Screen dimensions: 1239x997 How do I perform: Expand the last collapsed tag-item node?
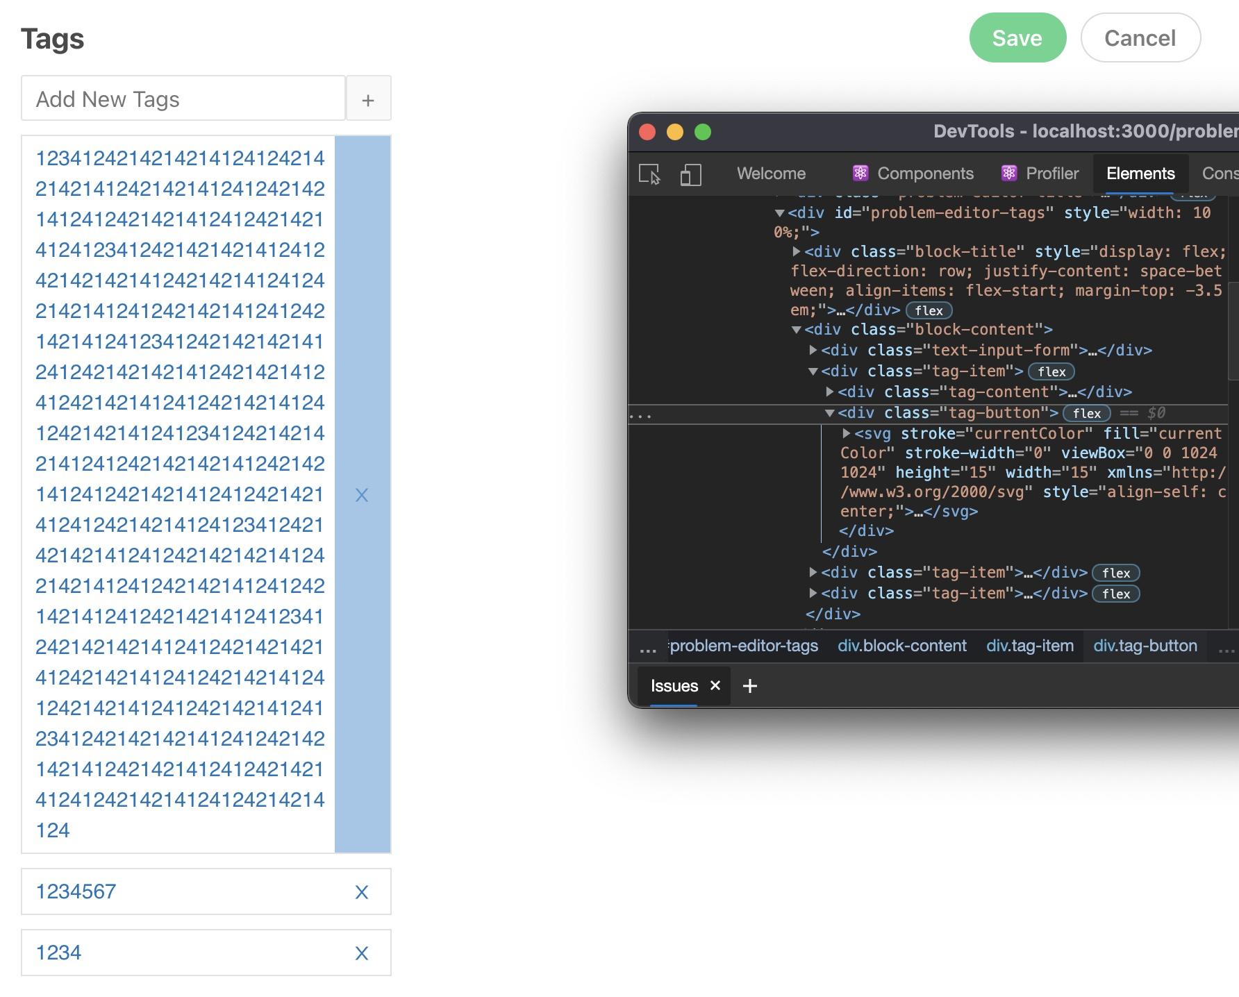[813, 593]
